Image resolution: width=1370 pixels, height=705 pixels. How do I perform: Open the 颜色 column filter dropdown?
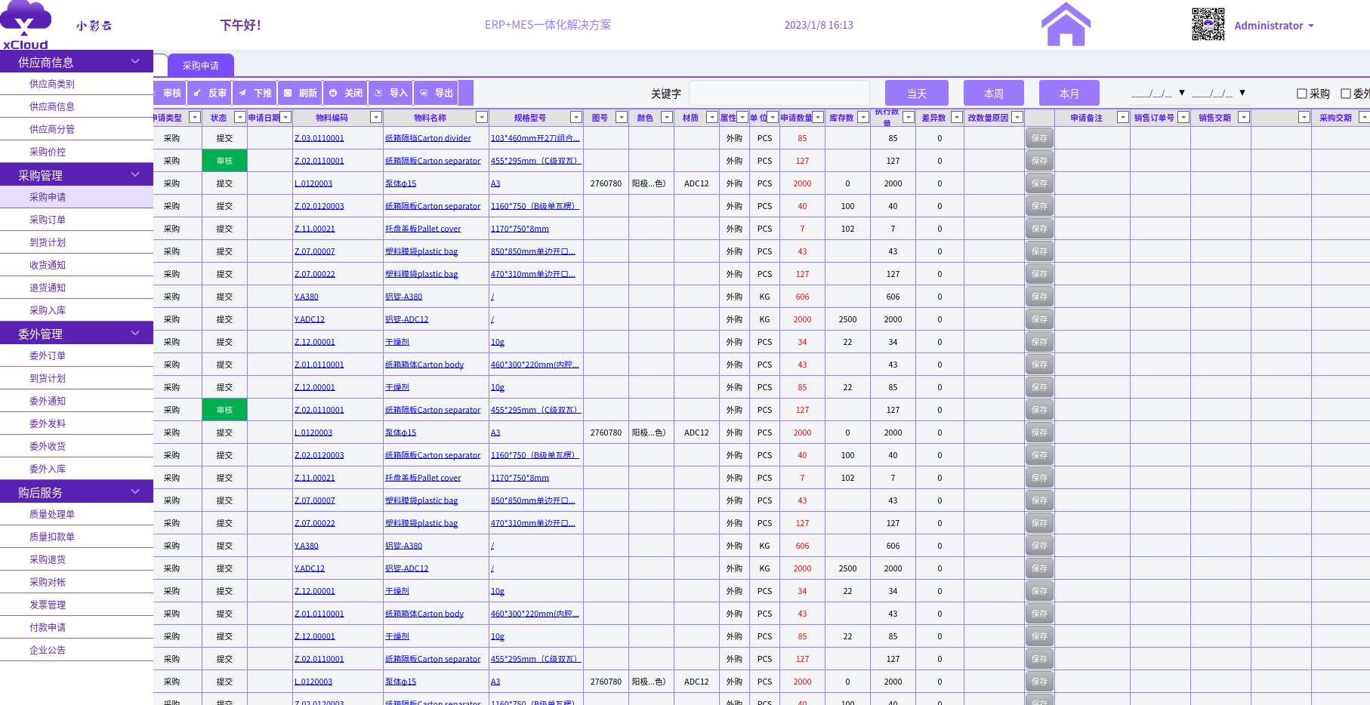point(667,117)
